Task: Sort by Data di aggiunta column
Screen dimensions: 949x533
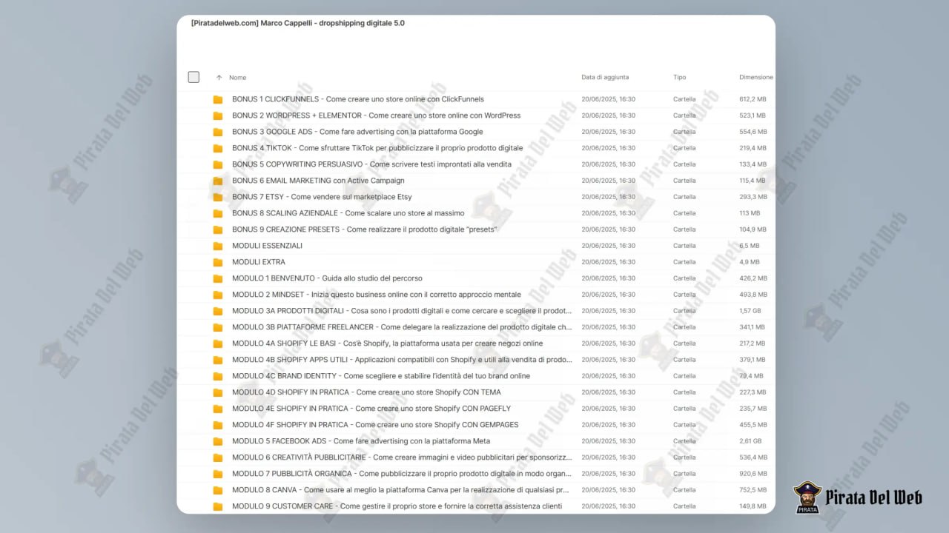Action: (x=605, y=77)
